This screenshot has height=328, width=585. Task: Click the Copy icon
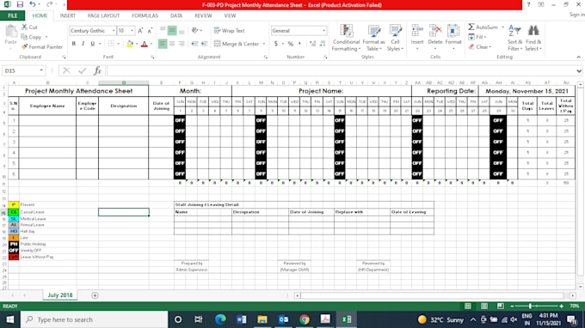pos(24,37)
